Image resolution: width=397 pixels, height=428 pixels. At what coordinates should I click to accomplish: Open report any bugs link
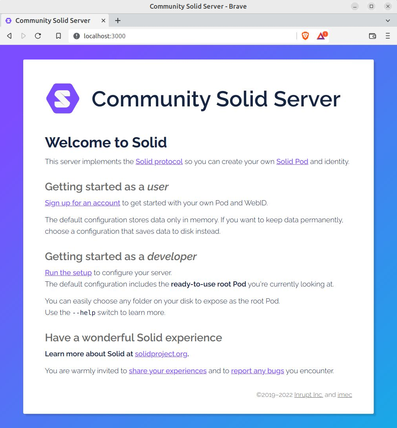(258, 371)
